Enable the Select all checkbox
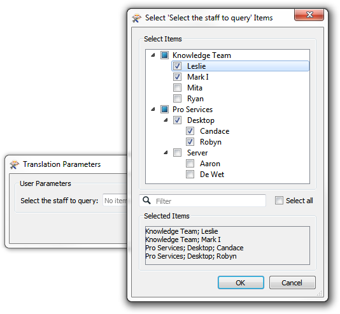 pos(279,201)
